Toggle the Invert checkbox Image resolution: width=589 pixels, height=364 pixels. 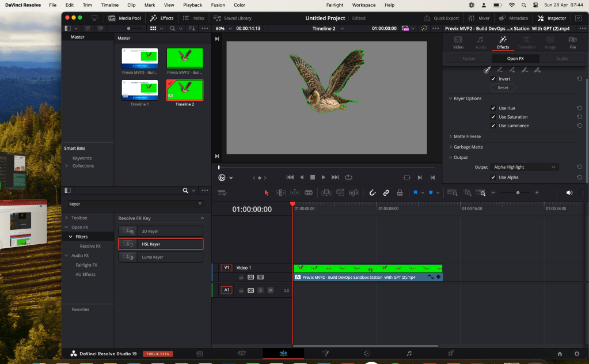[x=493, y=79]
